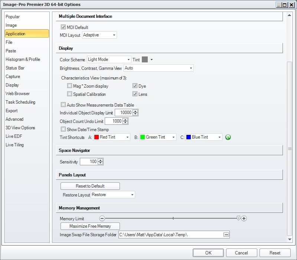Select the Histogram & Profile category

tap(27, 59)
